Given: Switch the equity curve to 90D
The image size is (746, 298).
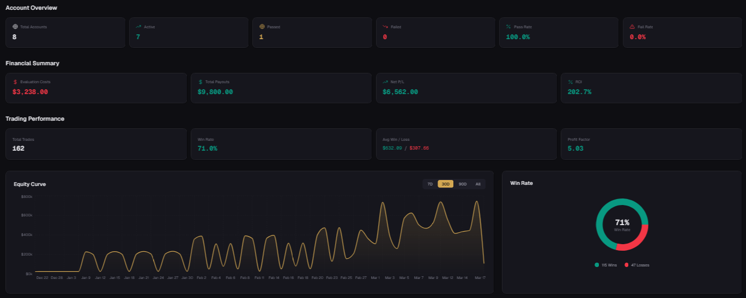Looking at the screenshot, I should tap(463, 184).
